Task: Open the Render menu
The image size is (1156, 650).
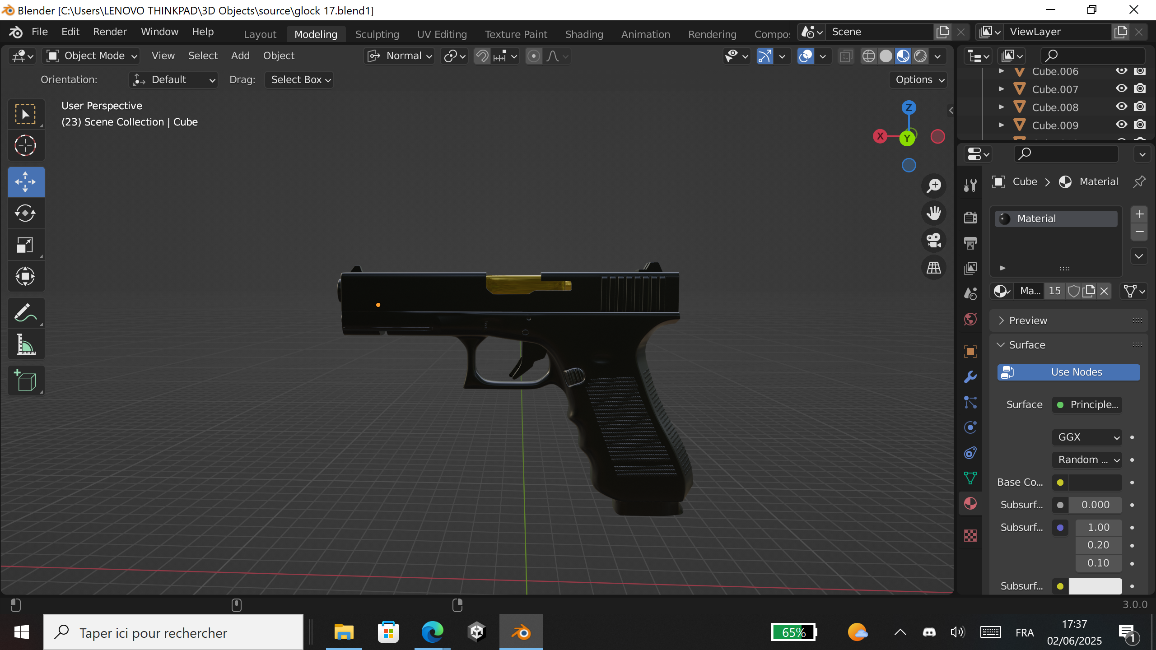Action: [110, 32]
